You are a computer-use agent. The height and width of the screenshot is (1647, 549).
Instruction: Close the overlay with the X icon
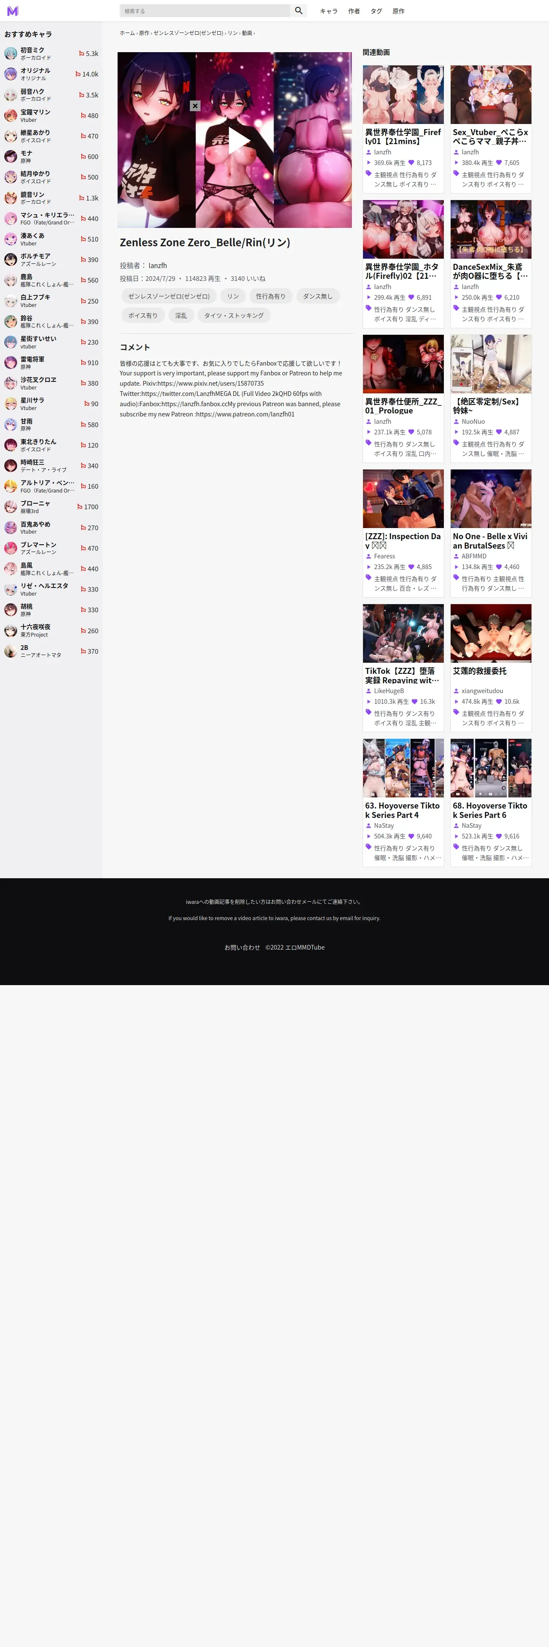[x=195, y=106]
